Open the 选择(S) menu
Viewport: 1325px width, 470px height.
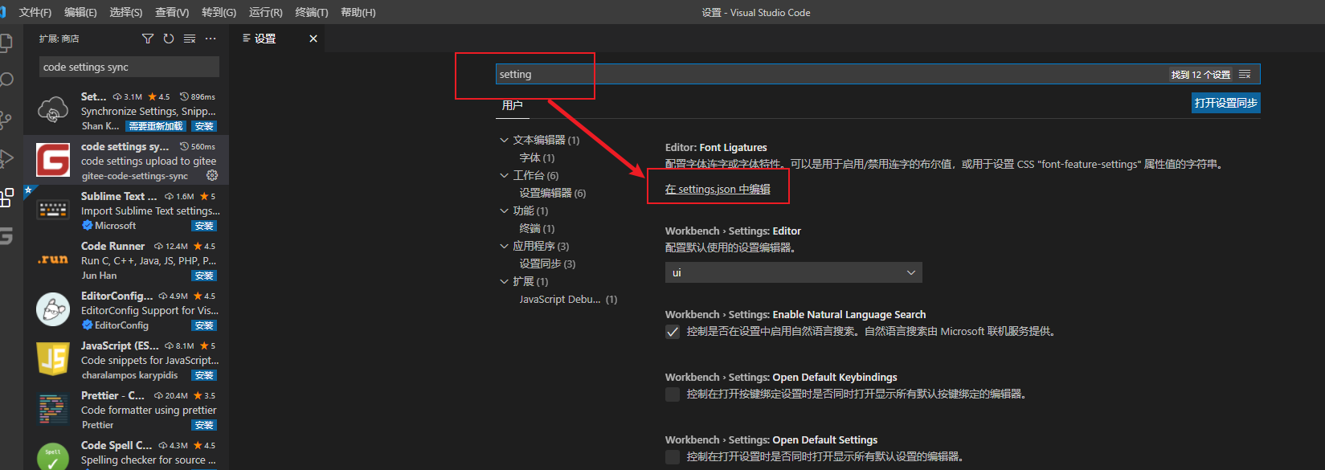pyautogui.click(x=126, y=12)
